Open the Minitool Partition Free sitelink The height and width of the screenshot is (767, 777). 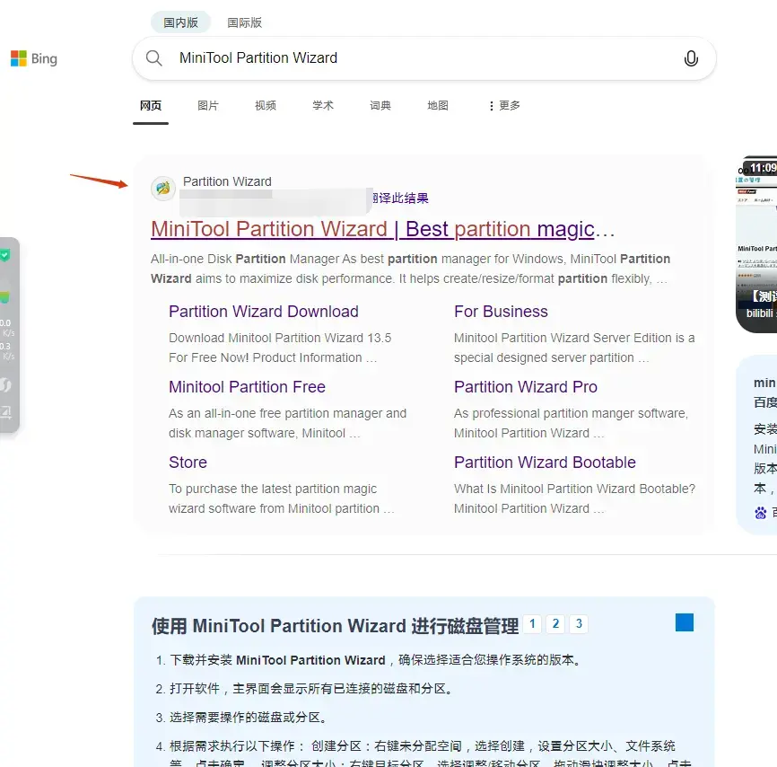point(247,387)
